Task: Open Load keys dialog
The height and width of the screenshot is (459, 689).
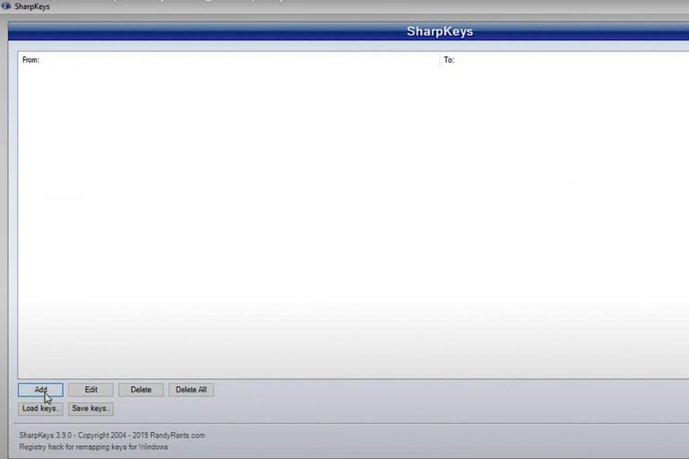Action: click(40, 409)
